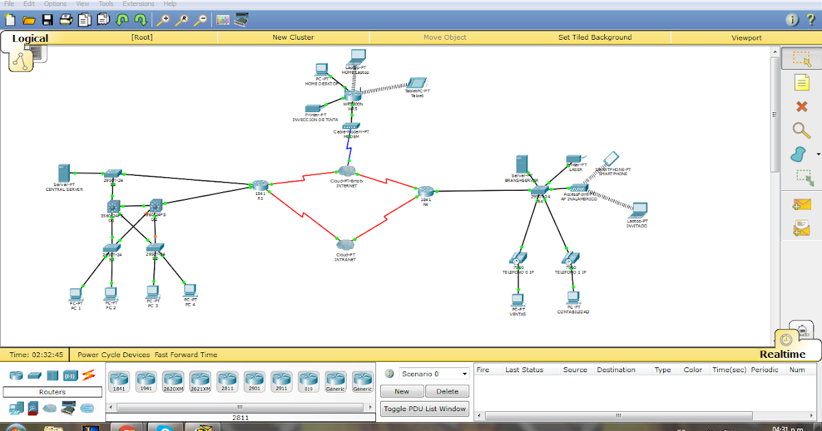Toggle the PDU List Window
The height and width of the screenshot is (431, 822).
[x=424, y=408]
